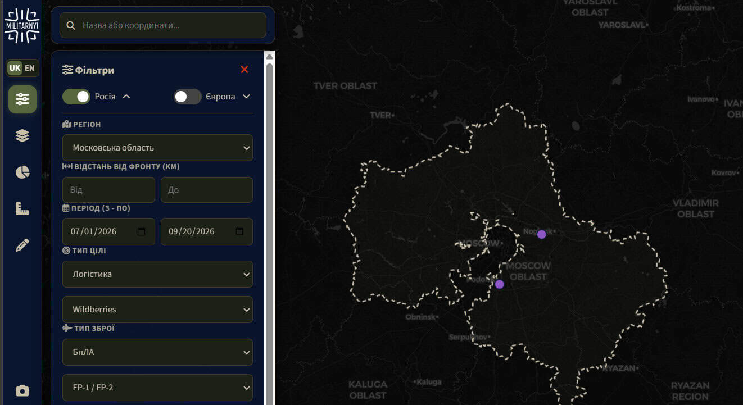Open the Логістика target type dropdown
Viewport: 743px width, 405px height.
[x=157, y=274]
